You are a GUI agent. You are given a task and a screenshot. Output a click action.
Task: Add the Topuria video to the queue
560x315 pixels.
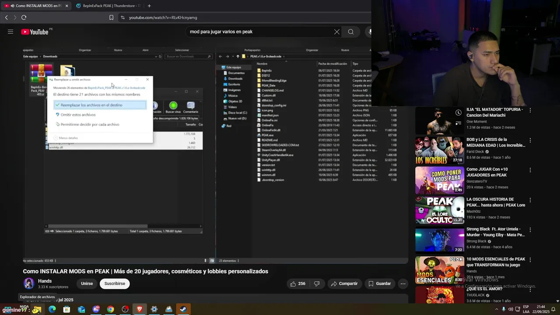(x=458, y=123)
